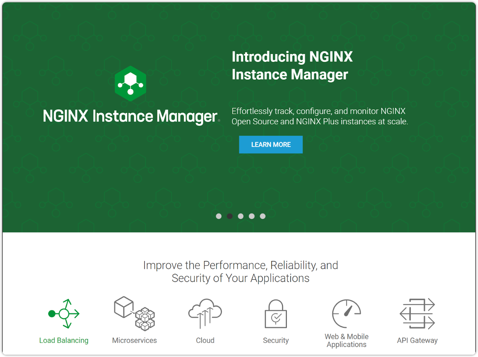
Task: Click the 'NGINX Instance Manager' logo wordmark
Action: (131, 116)
